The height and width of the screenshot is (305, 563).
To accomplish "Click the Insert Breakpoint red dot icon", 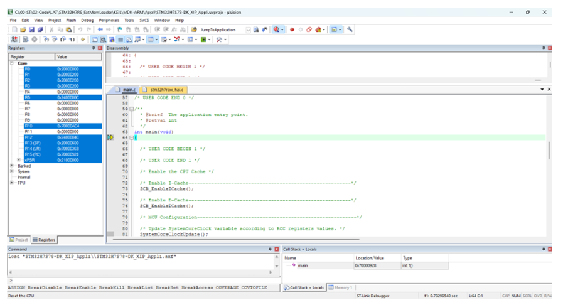I will [292, 29].
